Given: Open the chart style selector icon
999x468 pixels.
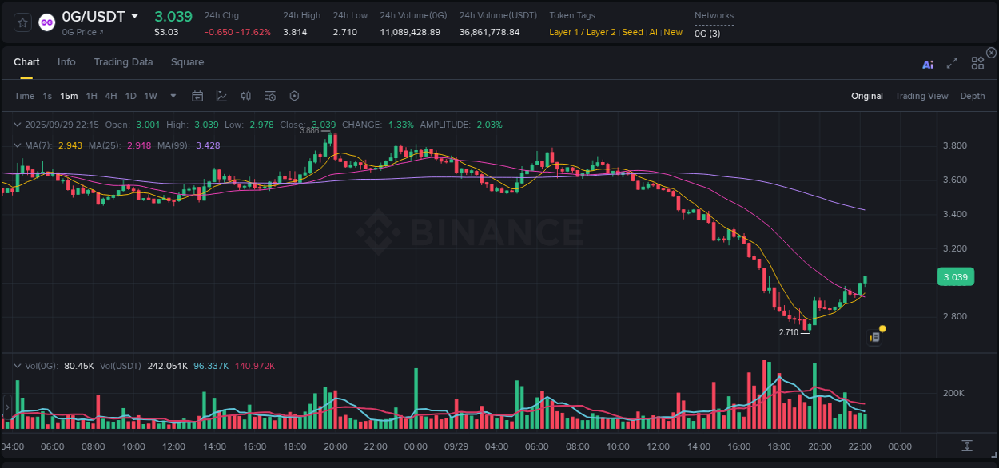Looking at the screenshot, I should [221, 96].
